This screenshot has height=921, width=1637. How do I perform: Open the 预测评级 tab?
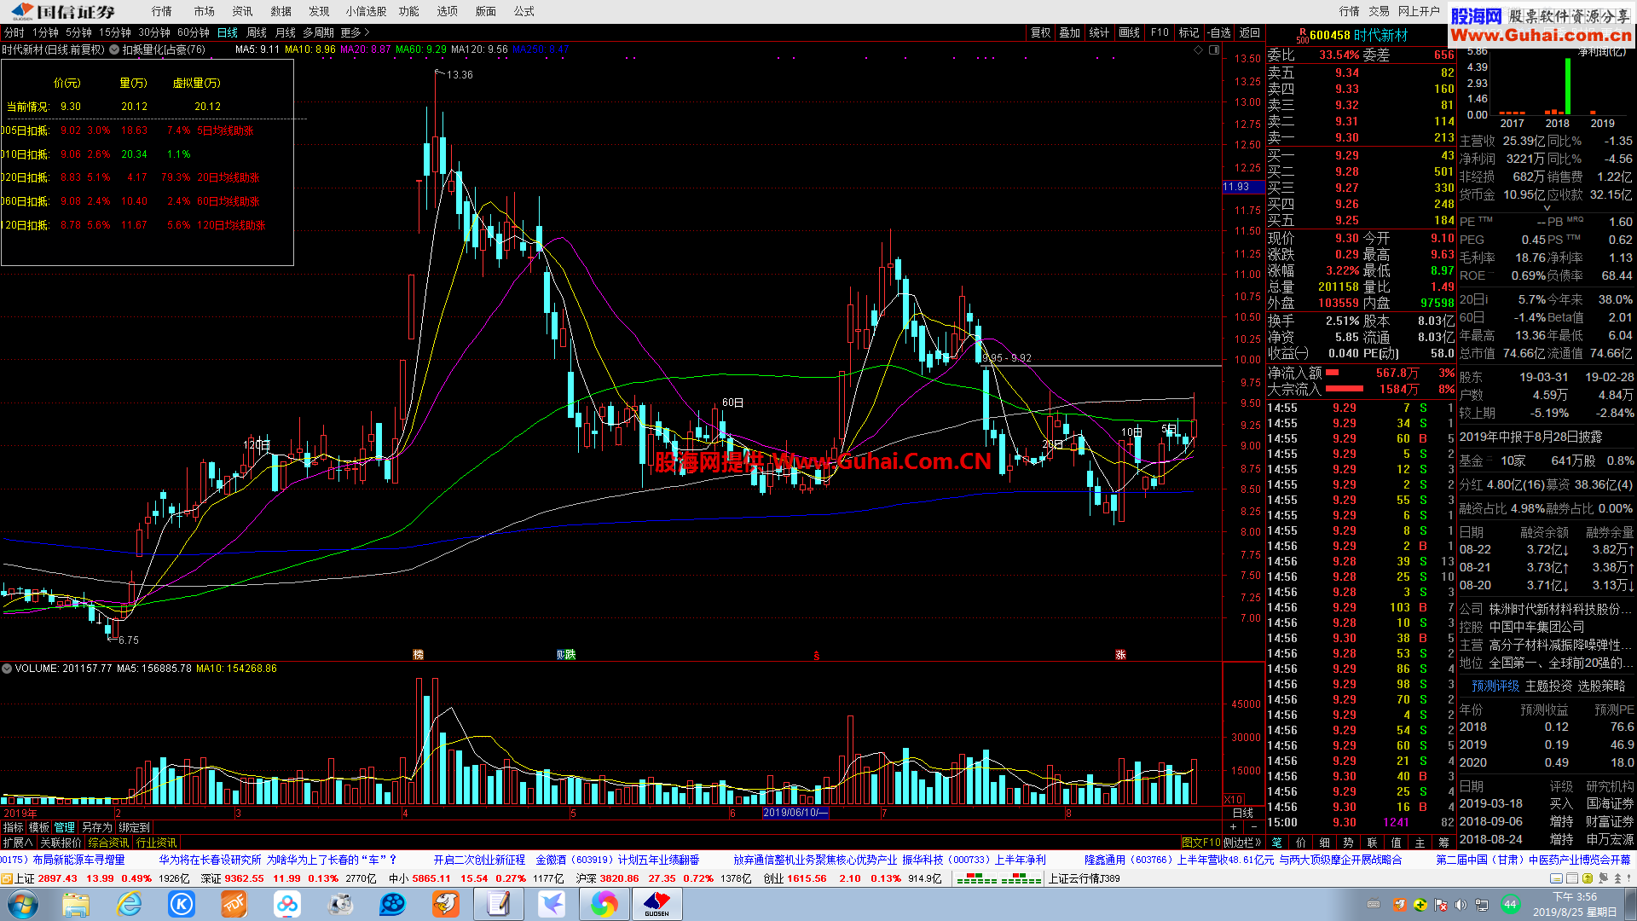click(1495, 686)
